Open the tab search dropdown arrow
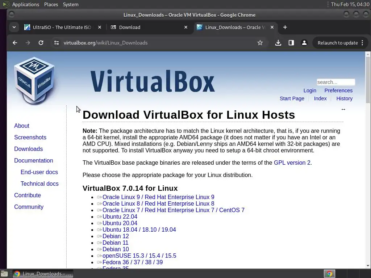This screenshot has width=371, height=278. tap(14, 27)
